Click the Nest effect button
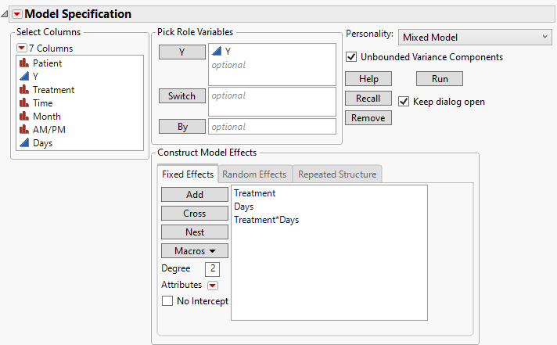The image size is (557, 345). tap(195, 232)
